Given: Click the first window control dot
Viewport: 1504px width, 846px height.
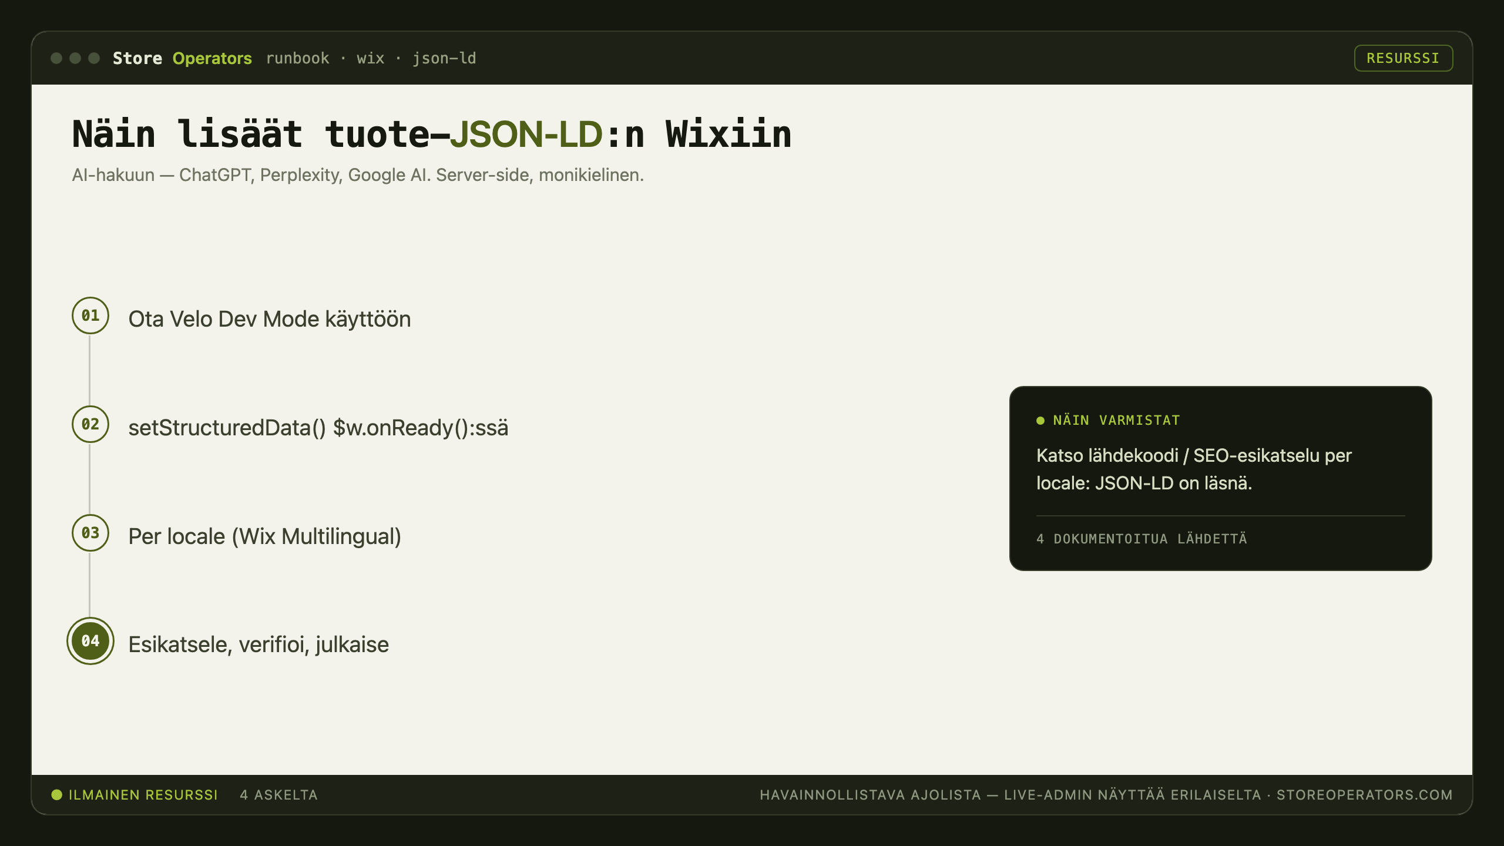Looking at the screenshot, I should (x=56, y=58).
